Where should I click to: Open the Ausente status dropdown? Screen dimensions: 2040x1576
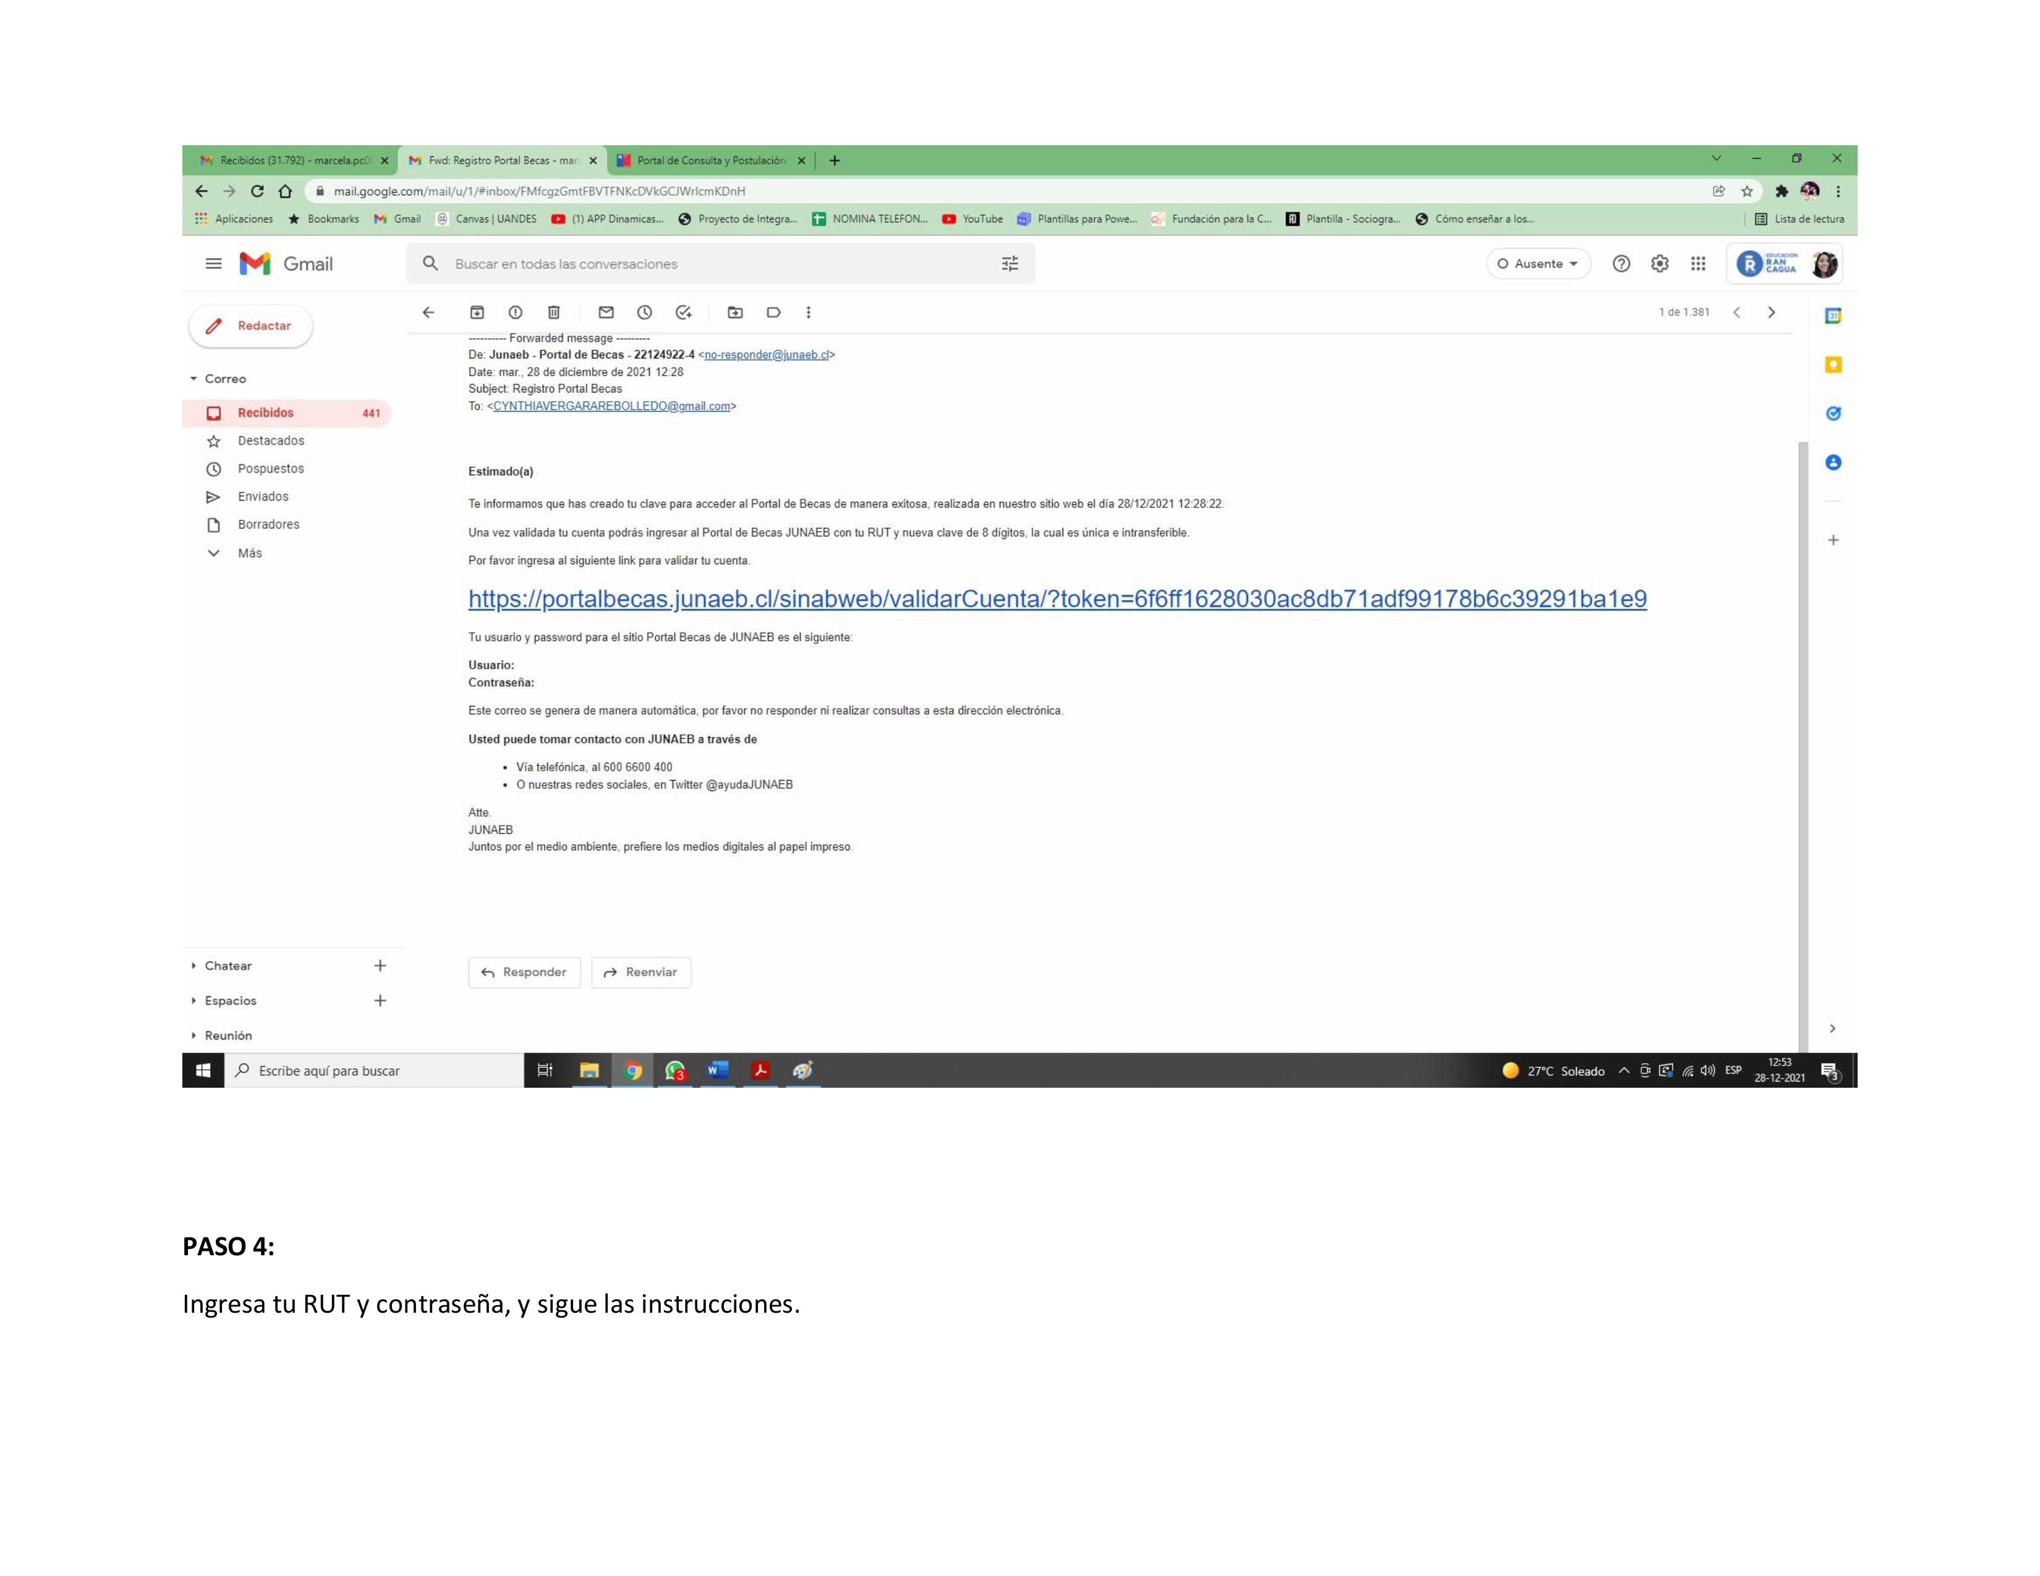click(x=1537, y=265)
